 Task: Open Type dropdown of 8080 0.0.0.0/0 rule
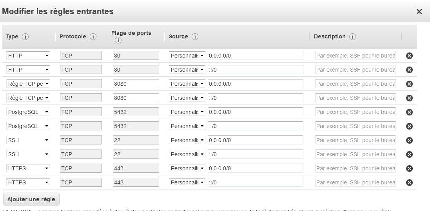click(x=28, y=84)
